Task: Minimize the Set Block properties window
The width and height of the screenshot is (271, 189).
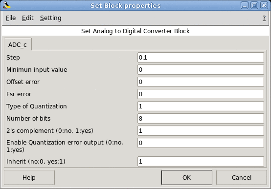Action: (x=245, y=5)
